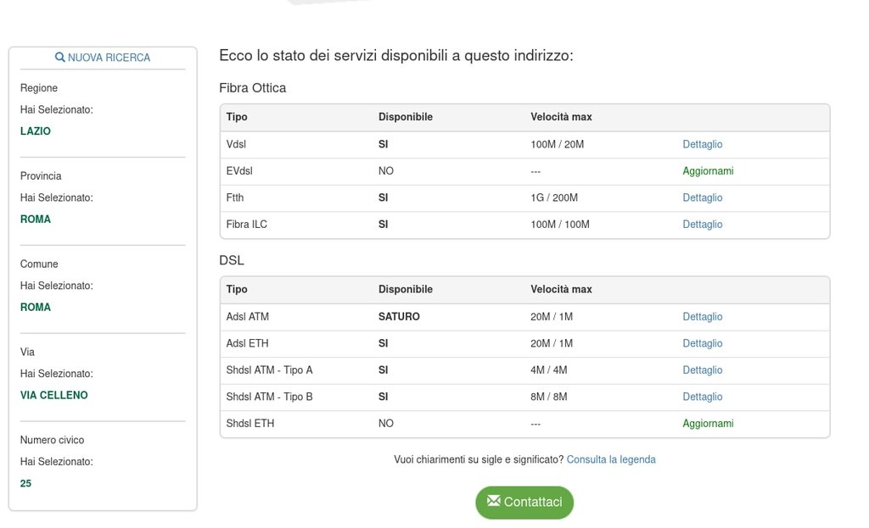Select the LAZIO region value
The width and height of the screenshot is (869, 528).
click(x=36, y=131)
